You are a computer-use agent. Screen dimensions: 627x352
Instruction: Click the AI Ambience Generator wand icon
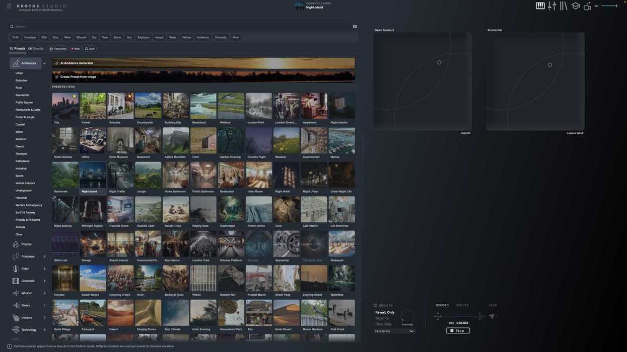[57, 63]
